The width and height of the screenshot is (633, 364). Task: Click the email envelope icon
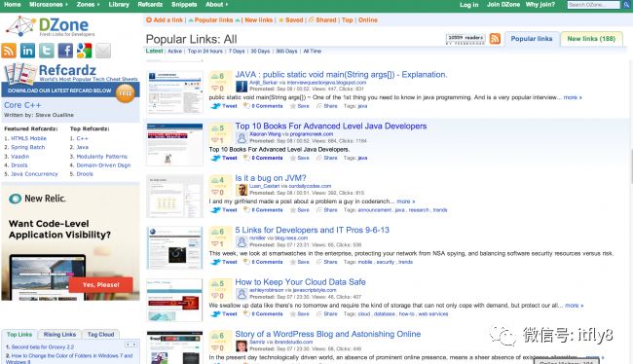click(x=103, y=51)
